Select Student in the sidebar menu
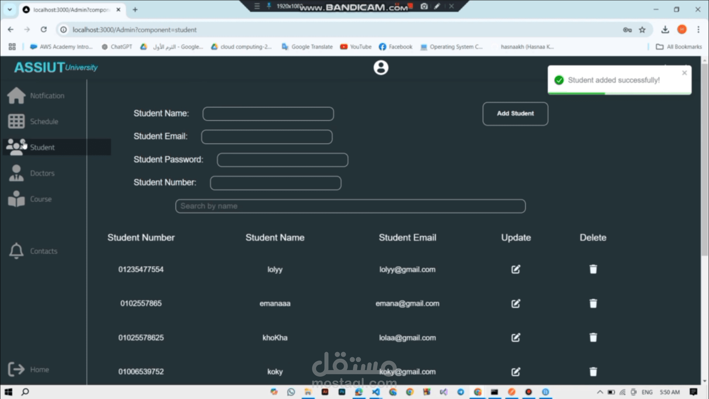The height and width of the screenshot is (399, 709). pyautogui.click(x=42, y=147)
